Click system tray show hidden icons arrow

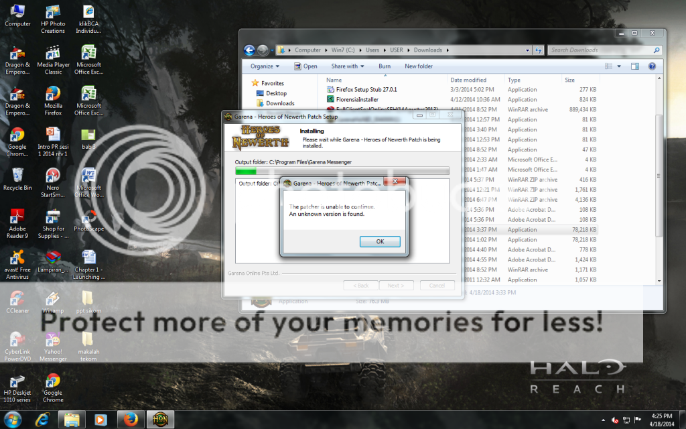pyautogui.click(x=604, y=420)
